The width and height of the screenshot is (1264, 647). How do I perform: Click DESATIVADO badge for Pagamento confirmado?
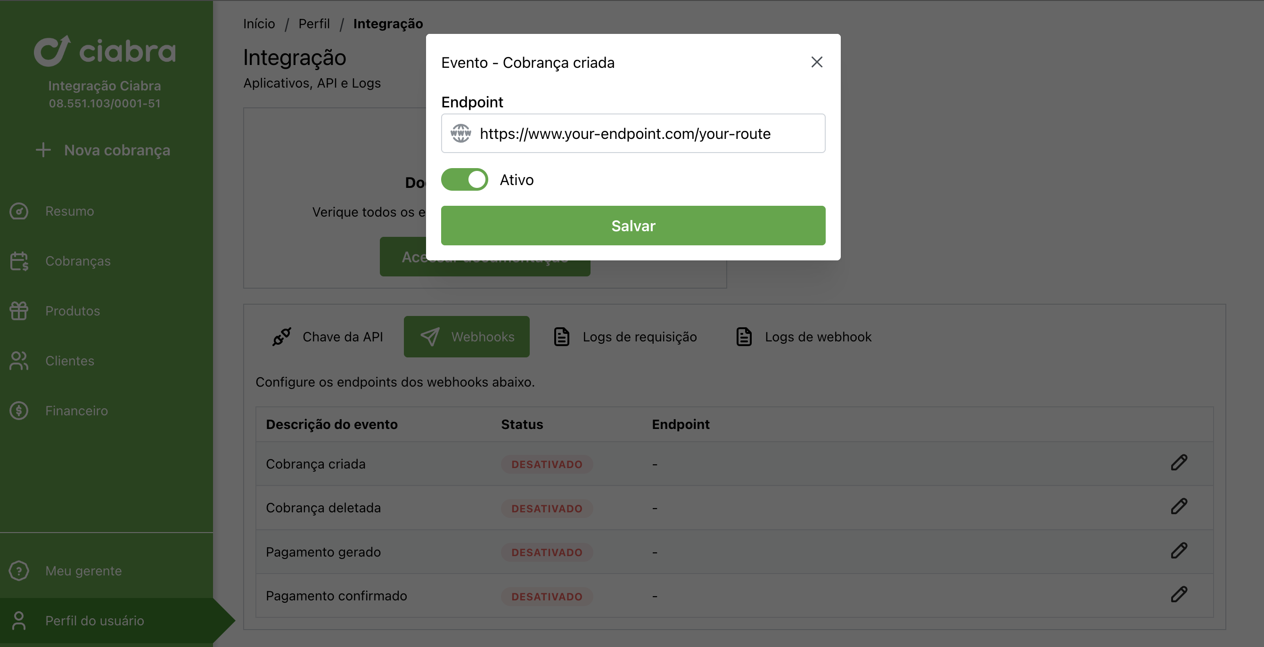coord(547,597)
